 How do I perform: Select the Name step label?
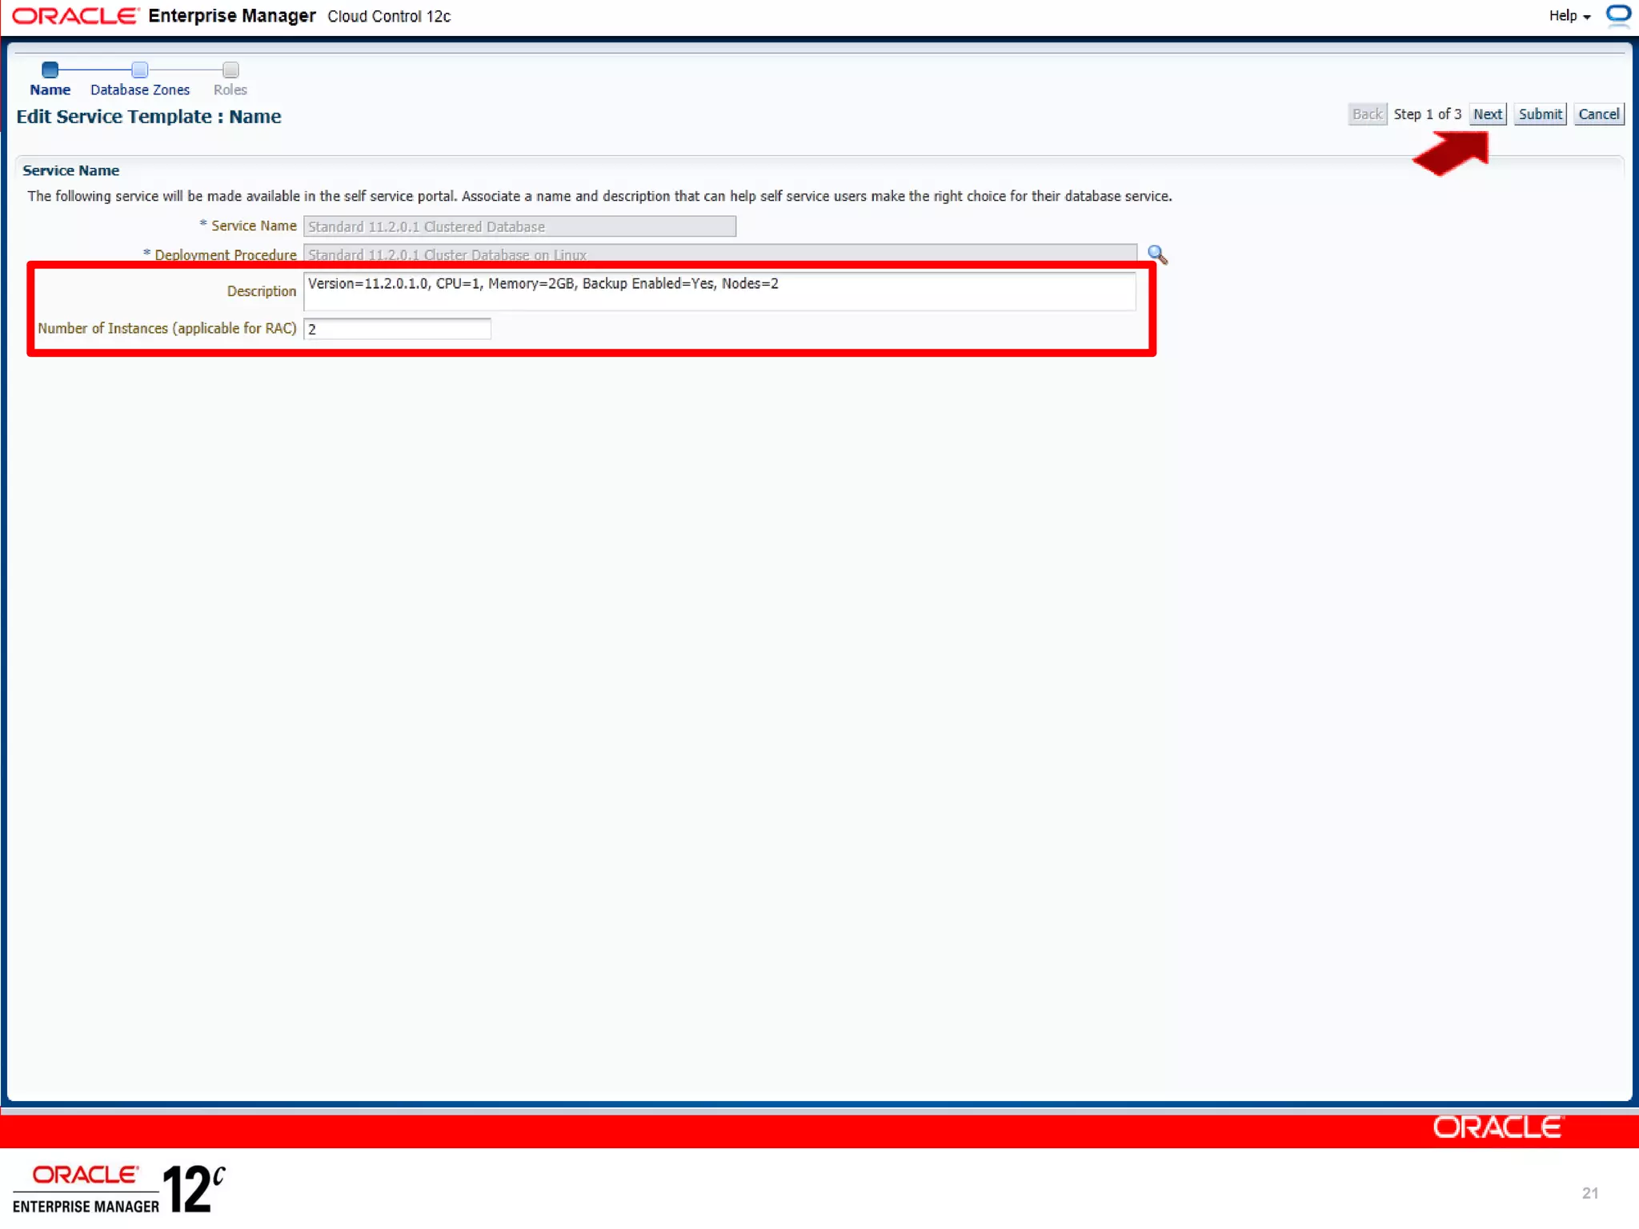(x=50, y=90)
